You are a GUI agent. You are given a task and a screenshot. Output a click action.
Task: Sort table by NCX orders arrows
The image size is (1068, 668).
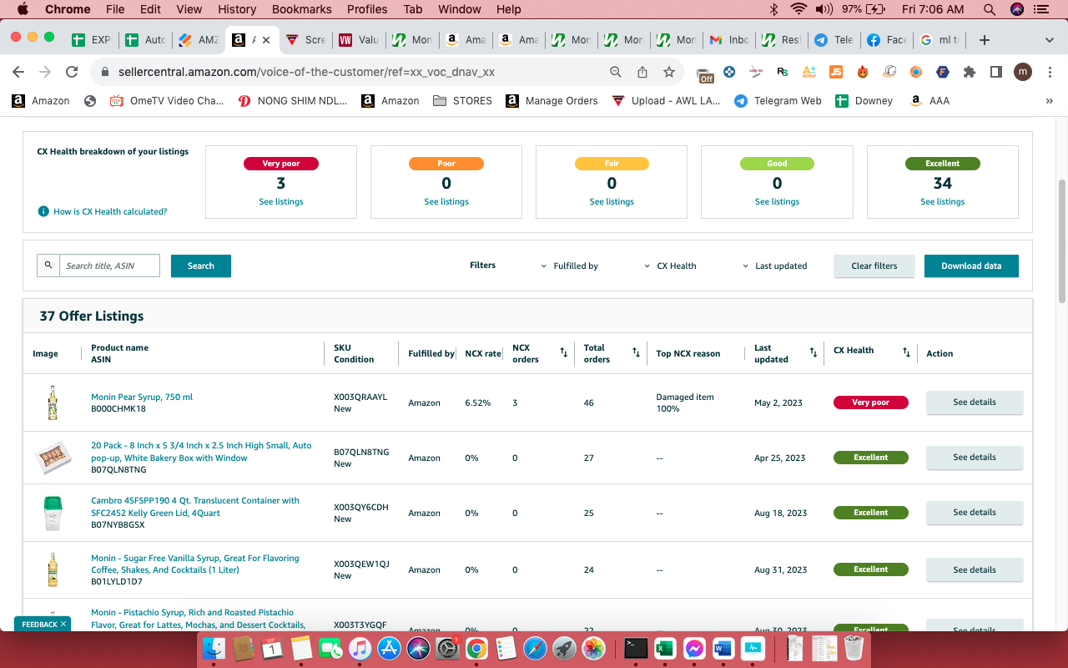click(563, 353)
